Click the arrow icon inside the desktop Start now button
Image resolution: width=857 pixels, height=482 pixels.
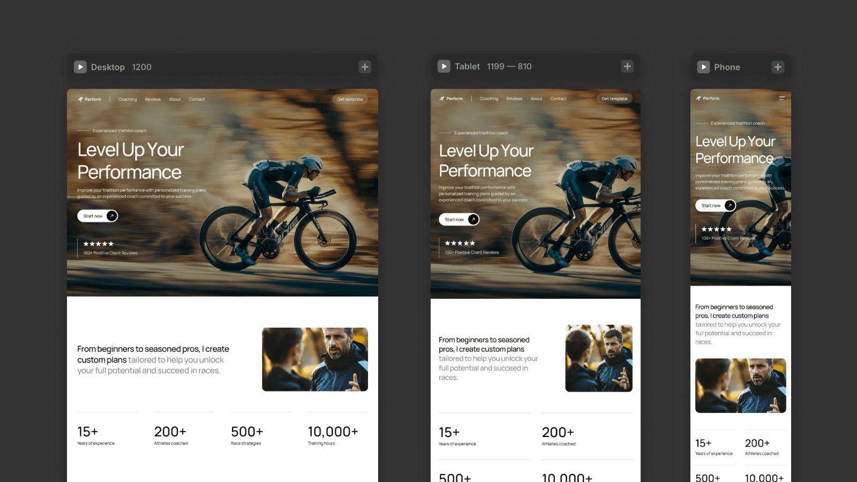click(112, 216)
